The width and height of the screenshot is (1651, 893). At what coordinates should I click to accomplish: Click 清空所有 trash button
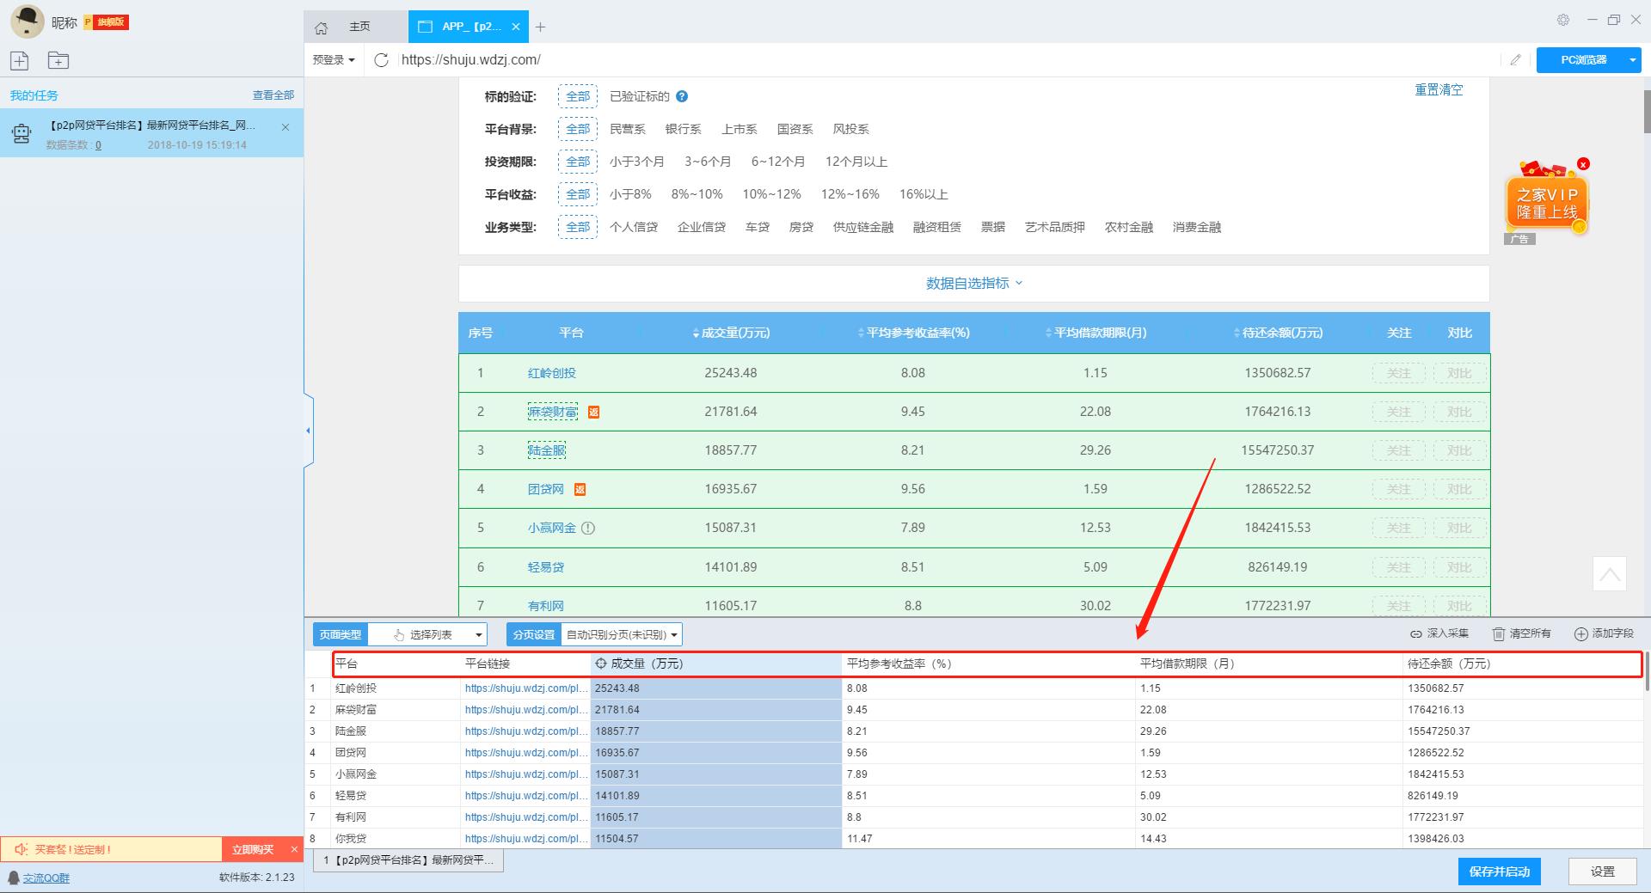(1521, 634)
